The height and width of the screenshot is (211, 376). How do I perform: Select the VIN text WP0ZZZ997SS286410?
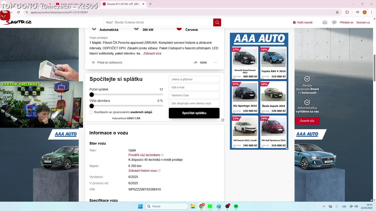point(145,189)
